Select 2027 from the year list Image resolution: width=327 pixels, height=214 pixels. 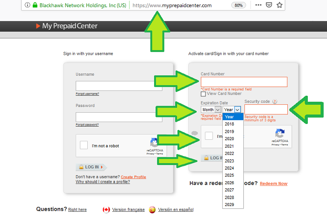click(233, 190)
